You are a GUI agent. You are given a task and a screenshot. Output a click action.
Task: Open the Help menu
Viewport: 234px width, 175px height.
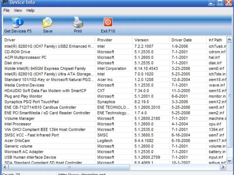pyautogui.click(x=30, y=10)
